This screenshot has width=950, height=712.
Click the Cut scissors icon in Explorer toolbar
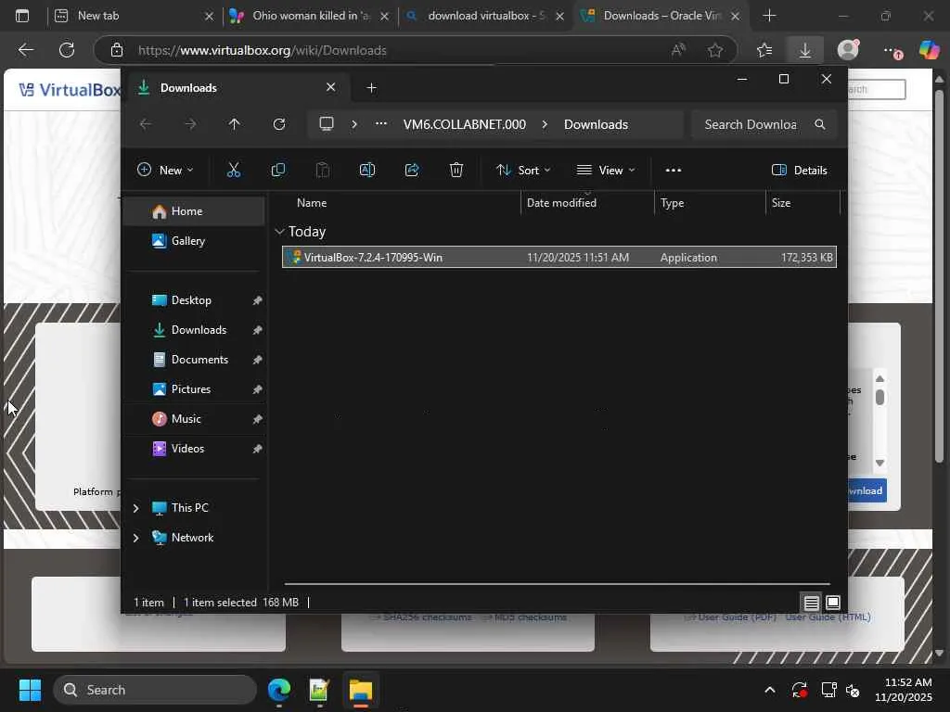click(x=233, y=171)
